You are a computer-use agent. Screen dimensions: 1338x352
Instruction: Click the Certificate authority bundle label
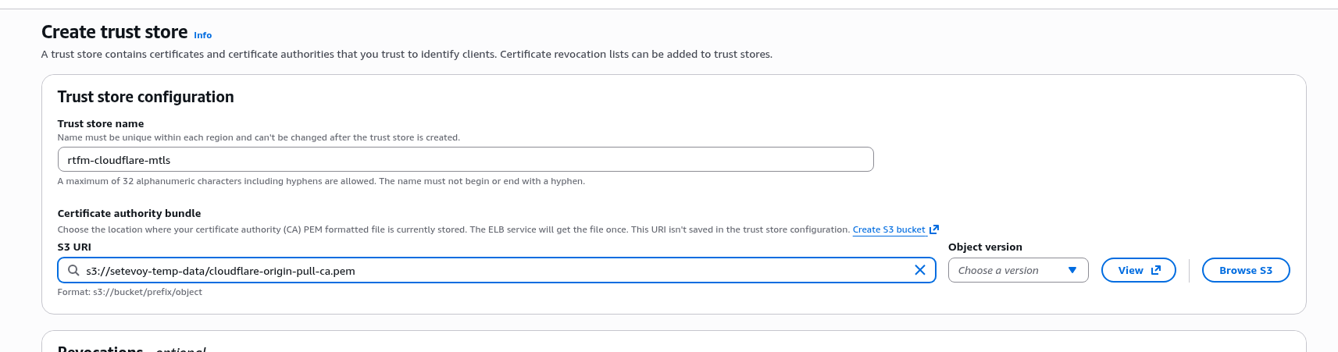click(x=129, y=213)
